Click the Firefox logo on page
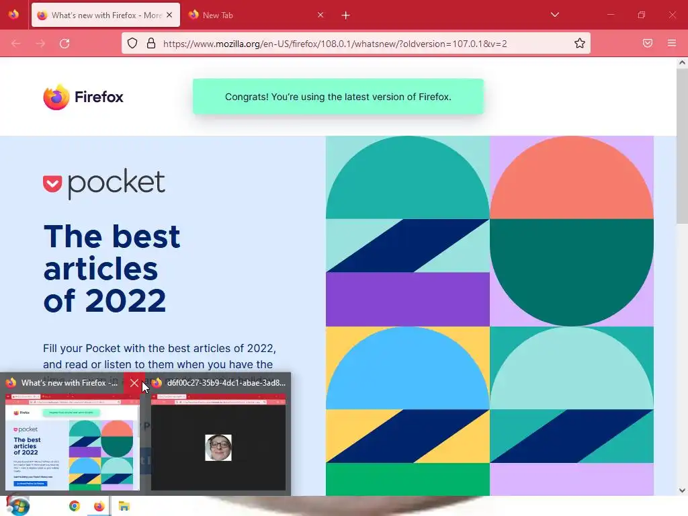 point(83,97)
